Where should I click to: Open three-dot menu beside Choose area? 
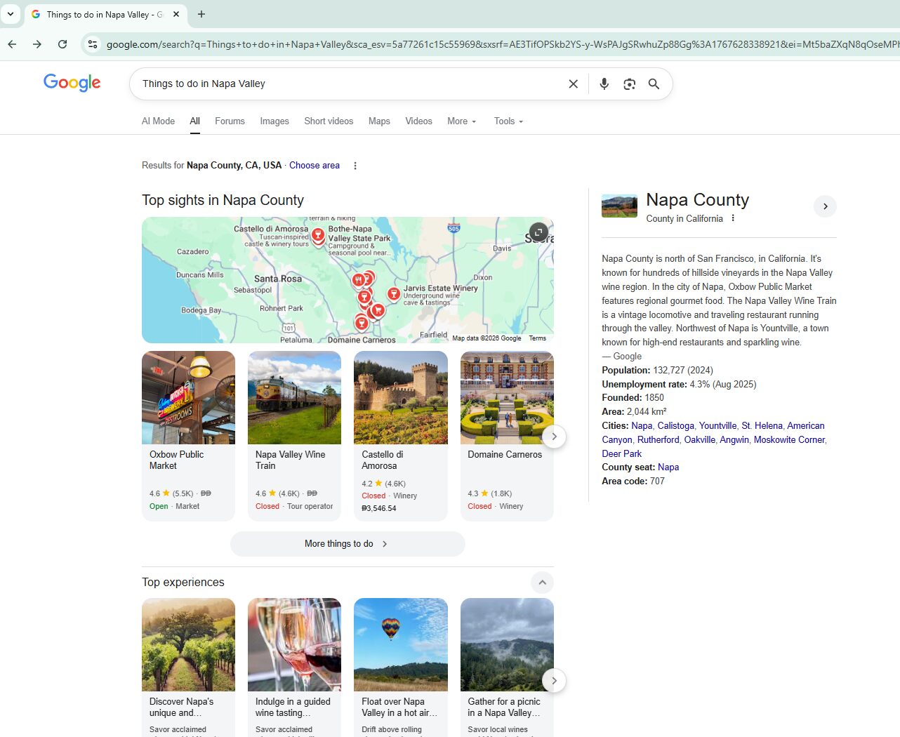[x=355, y=166]
